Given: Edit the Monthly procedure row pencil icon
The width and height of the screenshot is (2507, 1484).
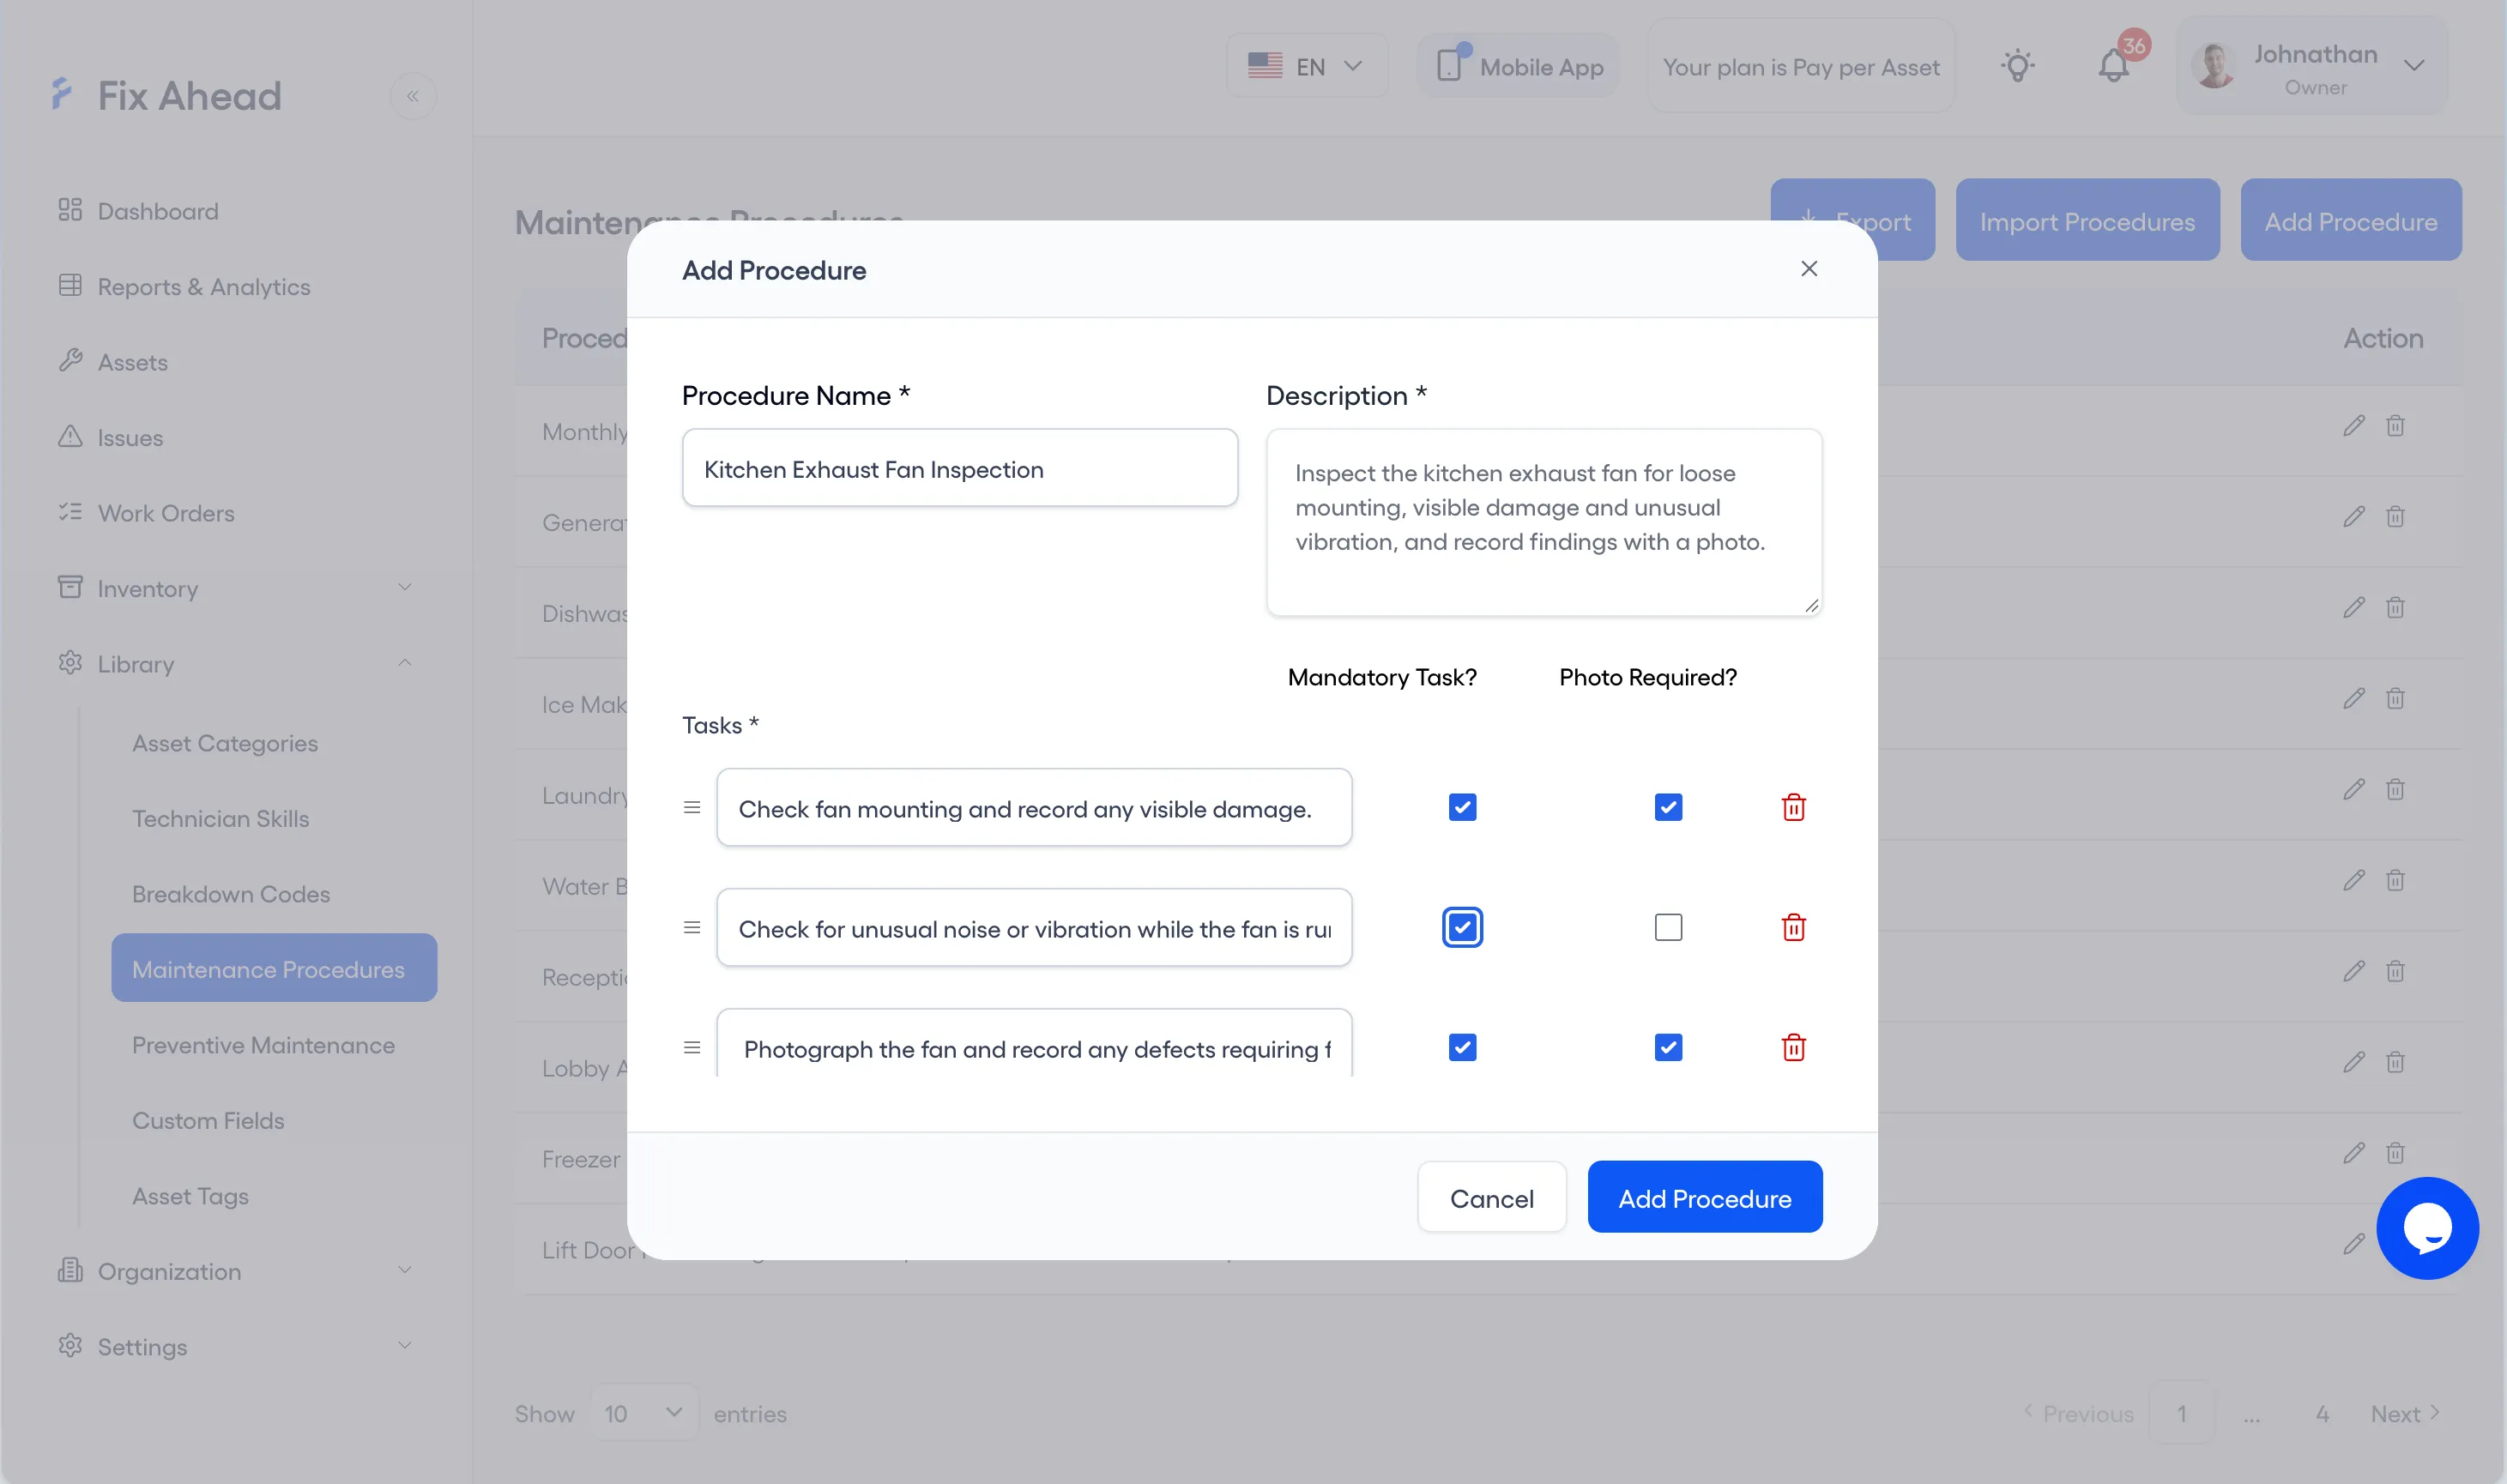Looking at the screenshot, I should click(2353, 426).
